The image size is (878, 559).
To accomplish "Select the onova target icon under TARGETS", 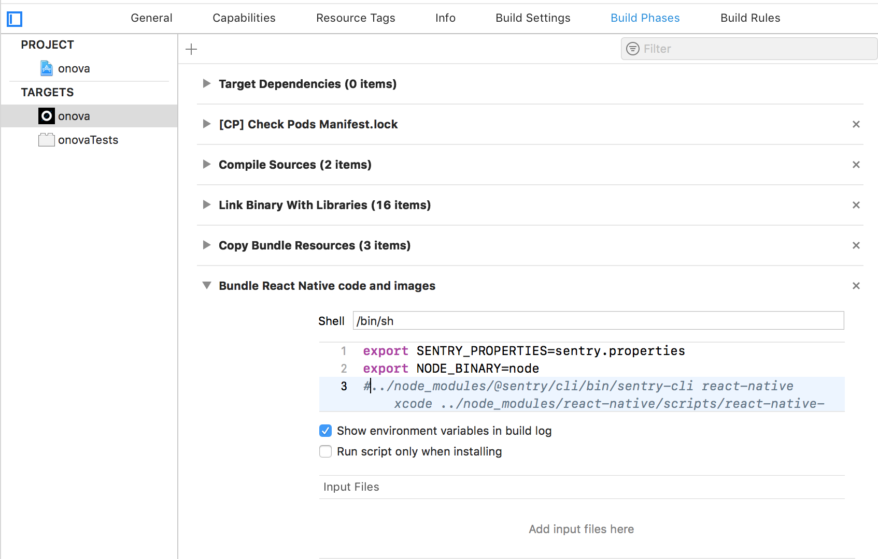I will point(46,116).
